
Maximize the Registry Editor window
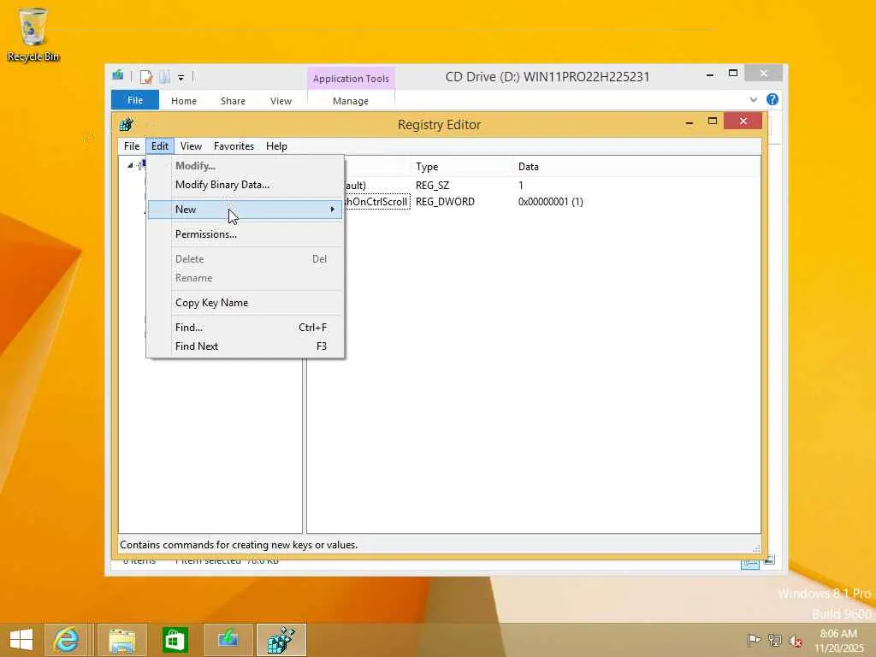pos(713,121)
